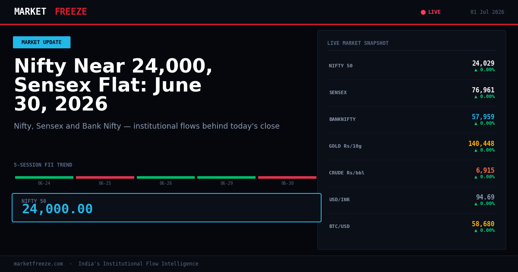Image resolution: width=518 pixels, height=272 pixels.
Task: Click the MARKET FREEZE logo
Action: pos(51,12)
